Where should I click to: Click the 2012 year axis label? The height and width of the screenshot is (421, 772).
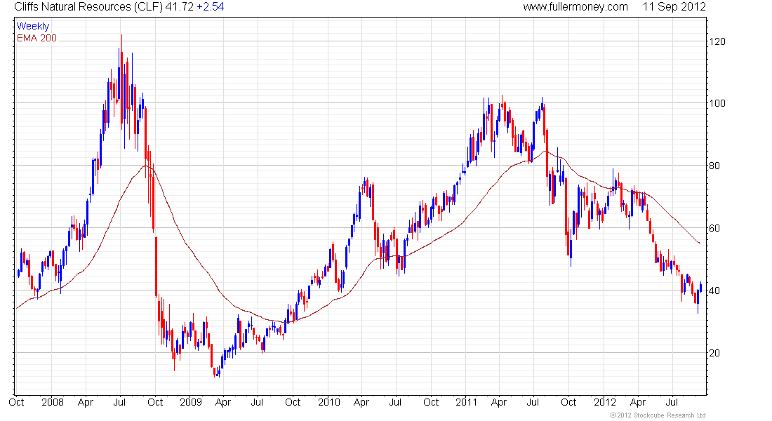coord(604,402)
